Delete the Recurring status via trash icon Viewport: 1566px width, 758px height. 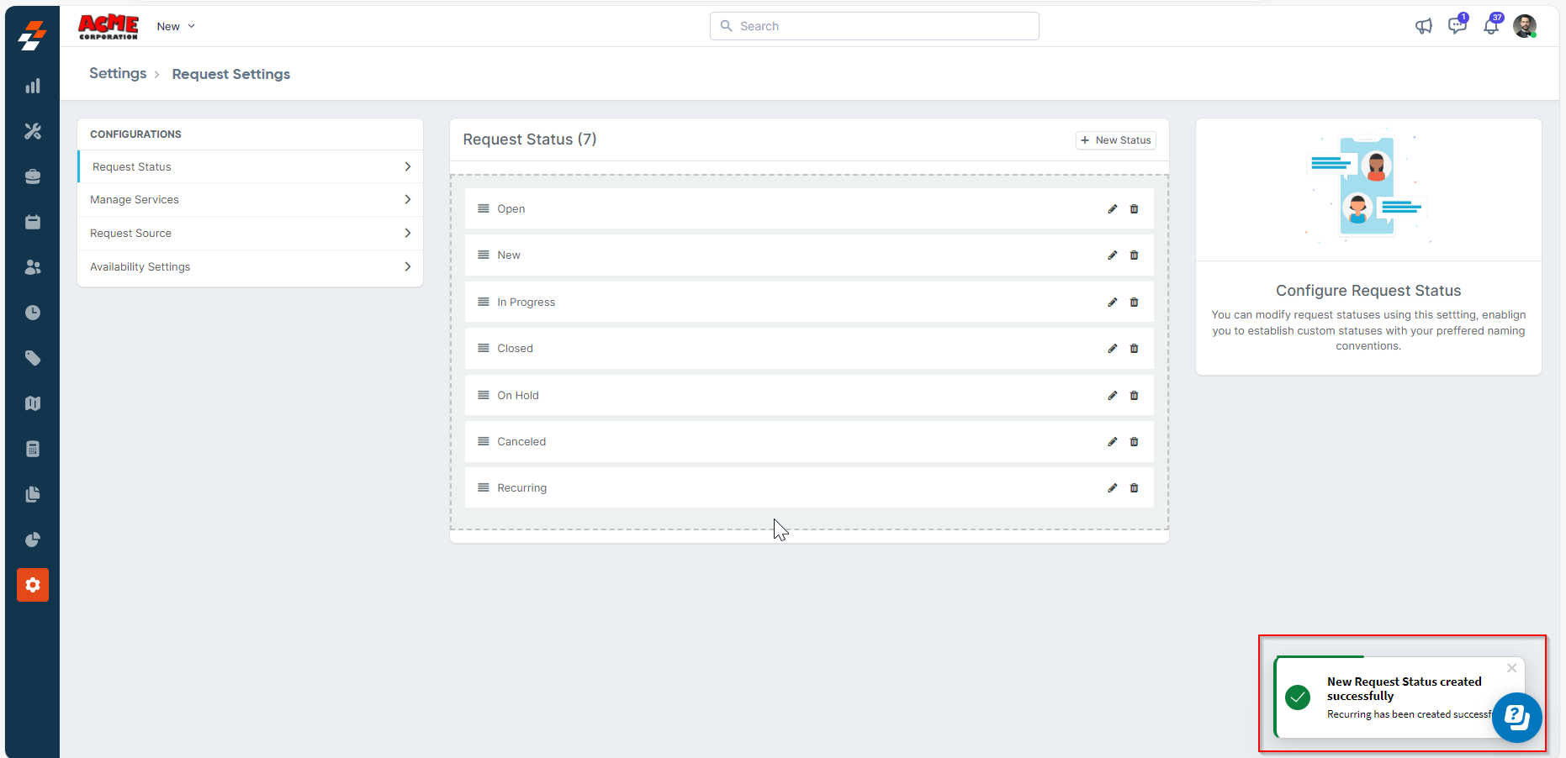pyautogui.click(x=1134, y=488)
